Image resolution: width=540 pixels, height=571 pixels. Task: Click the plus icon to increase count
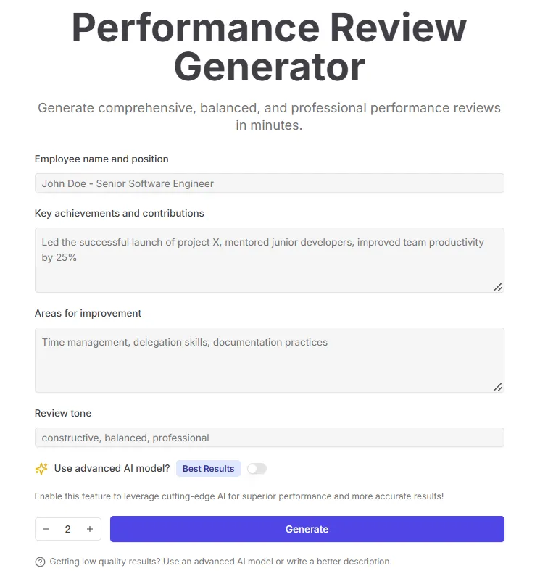[x=90, y=529]
